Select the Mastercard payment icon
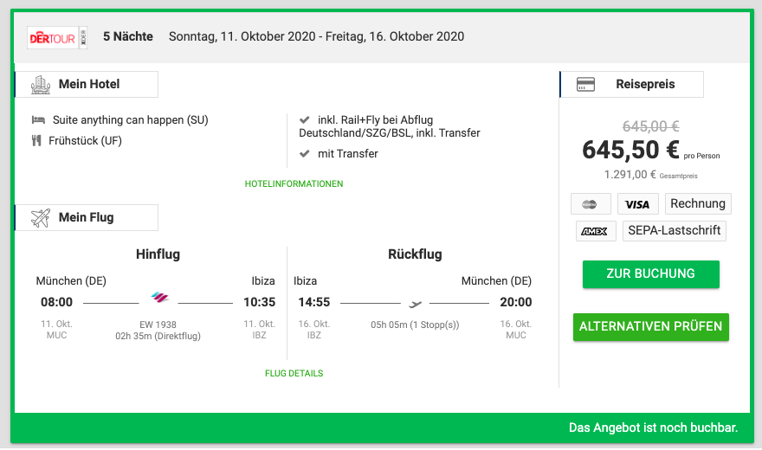The width and height of the screenshot is (762, 450). pos(591,204)
